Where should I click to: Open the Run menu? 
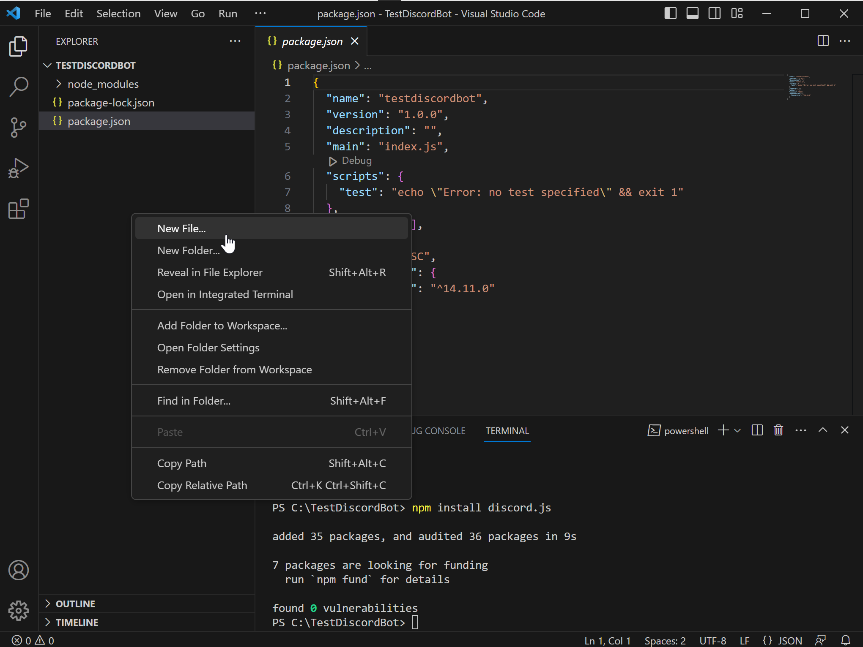click(227, 14)
